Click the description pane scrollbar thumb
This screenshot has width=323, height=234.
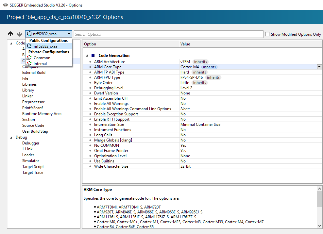(319, 199)
